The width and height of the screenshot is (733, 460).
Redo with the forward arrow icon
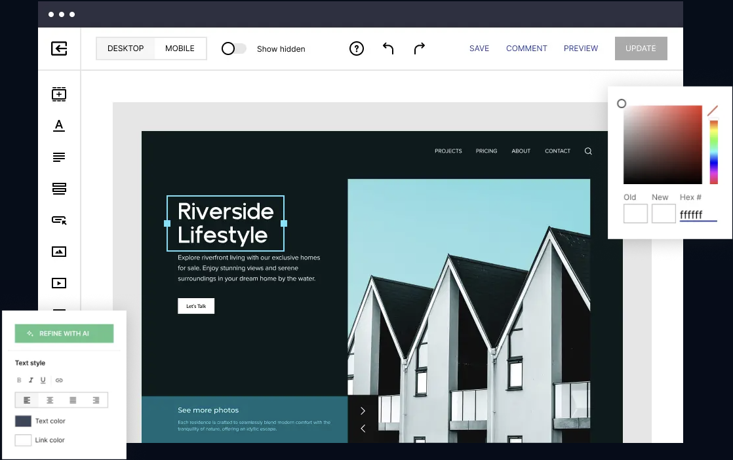coord(420,48)
